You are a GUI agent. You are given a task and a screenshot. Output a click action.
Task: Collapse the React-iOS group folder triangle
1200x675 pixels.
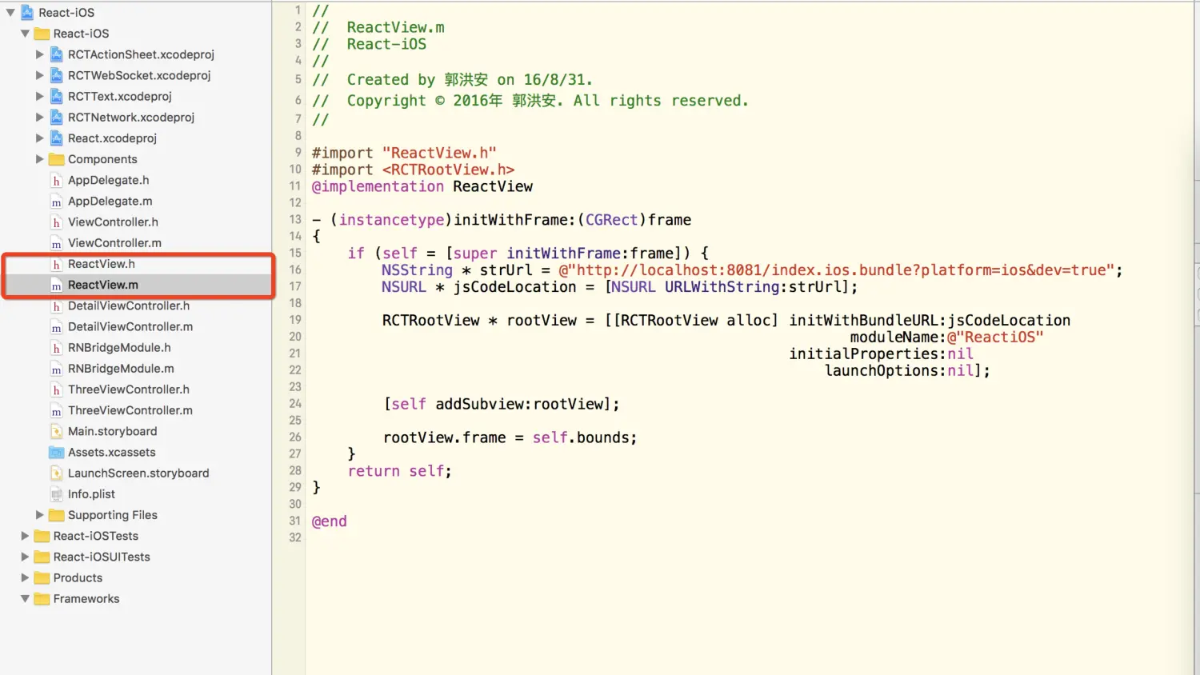25,34
